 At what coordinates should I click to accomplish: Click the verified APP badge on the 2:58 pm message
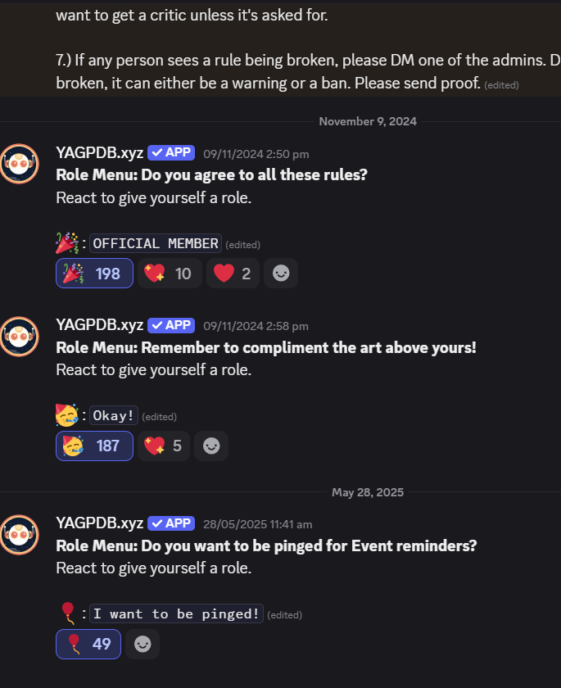(x=171, y=325)
